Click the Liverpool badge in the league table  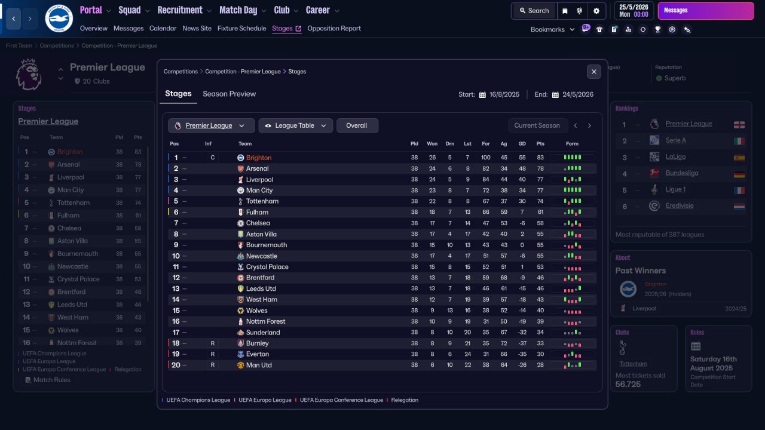[240, 180]
